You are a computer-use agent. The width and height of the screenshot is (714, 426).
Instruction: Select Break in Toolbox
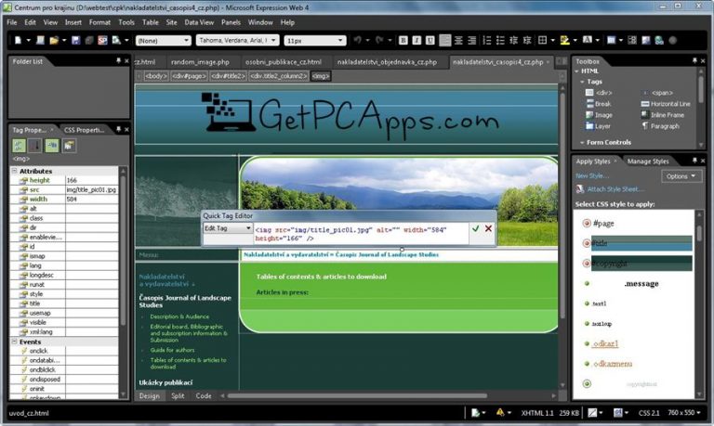(x=599, y=104)
